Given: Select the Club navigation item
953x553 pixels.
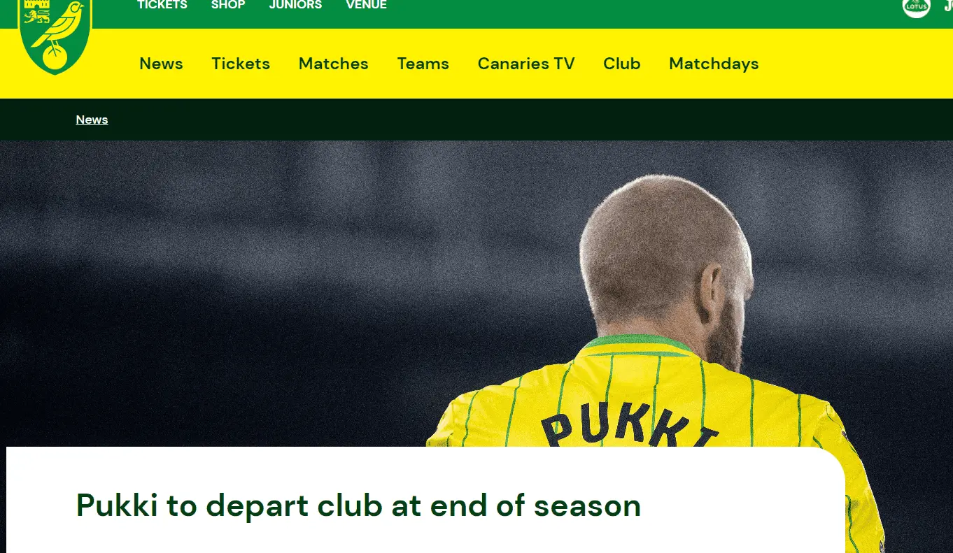Looking at the screenshot, I should tap(622, 64).
